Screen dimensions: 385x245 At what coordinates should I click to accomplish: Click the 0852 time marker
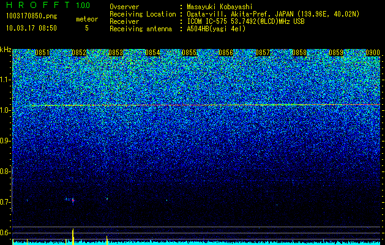(x=79, y=53)
